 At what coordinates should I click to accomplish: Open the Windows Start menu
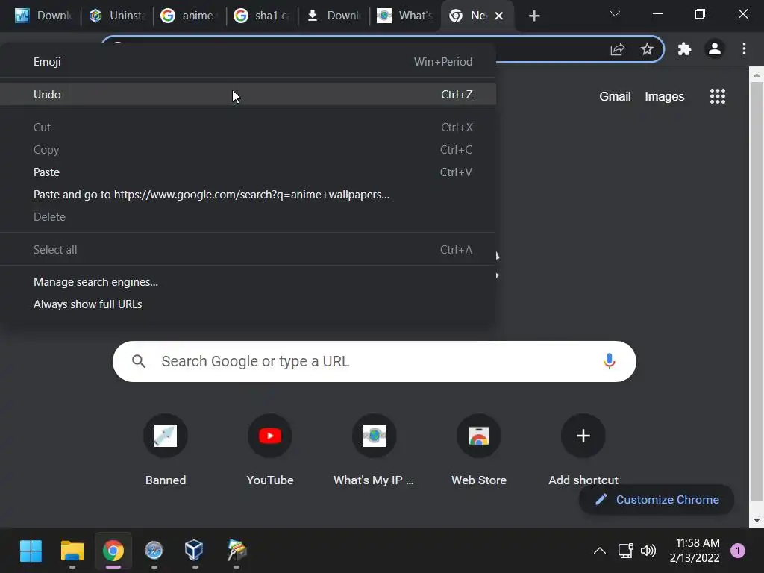click(x=31, y=551)
